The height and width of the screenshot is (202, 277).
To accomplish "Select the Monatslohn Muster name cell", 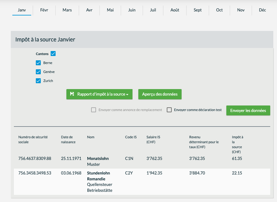I will 98,161.
